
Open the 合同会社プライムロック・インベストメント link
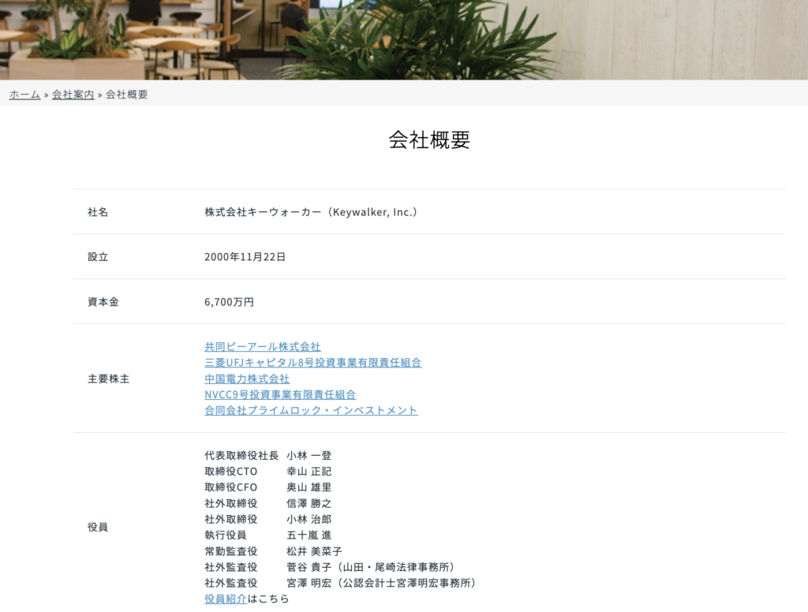[x=311, y=410]
